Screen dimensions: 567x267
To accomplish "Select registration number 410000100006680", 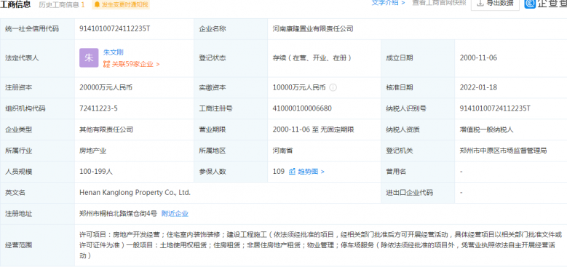I will pos(302,108).
